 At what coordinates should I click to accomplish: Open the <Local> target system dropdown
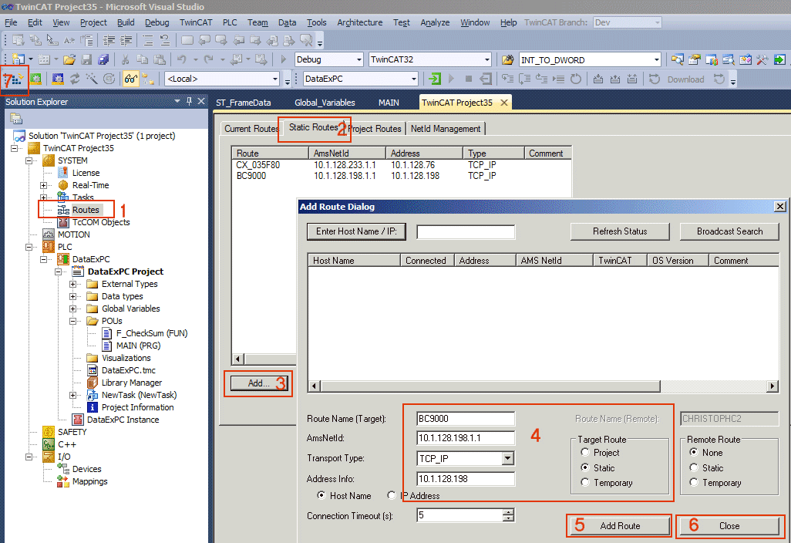[x=275, y=79]
